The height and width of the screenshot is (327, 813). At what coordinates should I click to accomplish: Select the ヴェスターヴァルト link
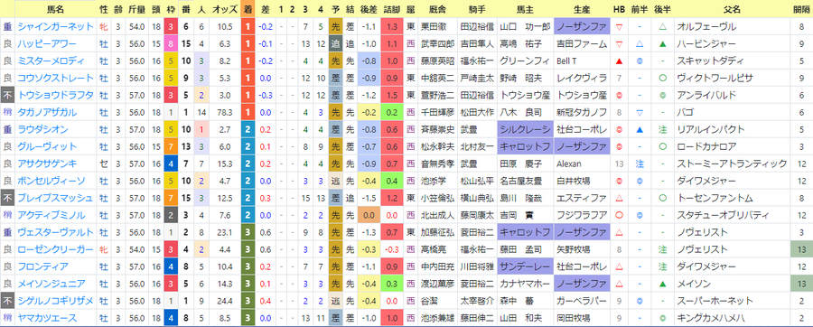coord(55,231)
